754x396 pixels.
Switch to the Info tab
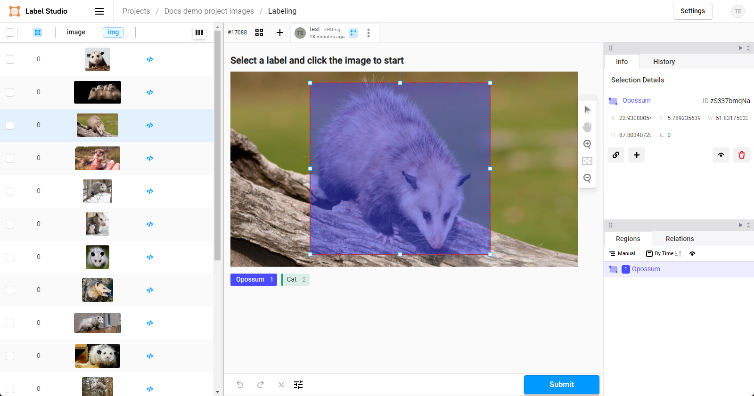tap(622, 62)
